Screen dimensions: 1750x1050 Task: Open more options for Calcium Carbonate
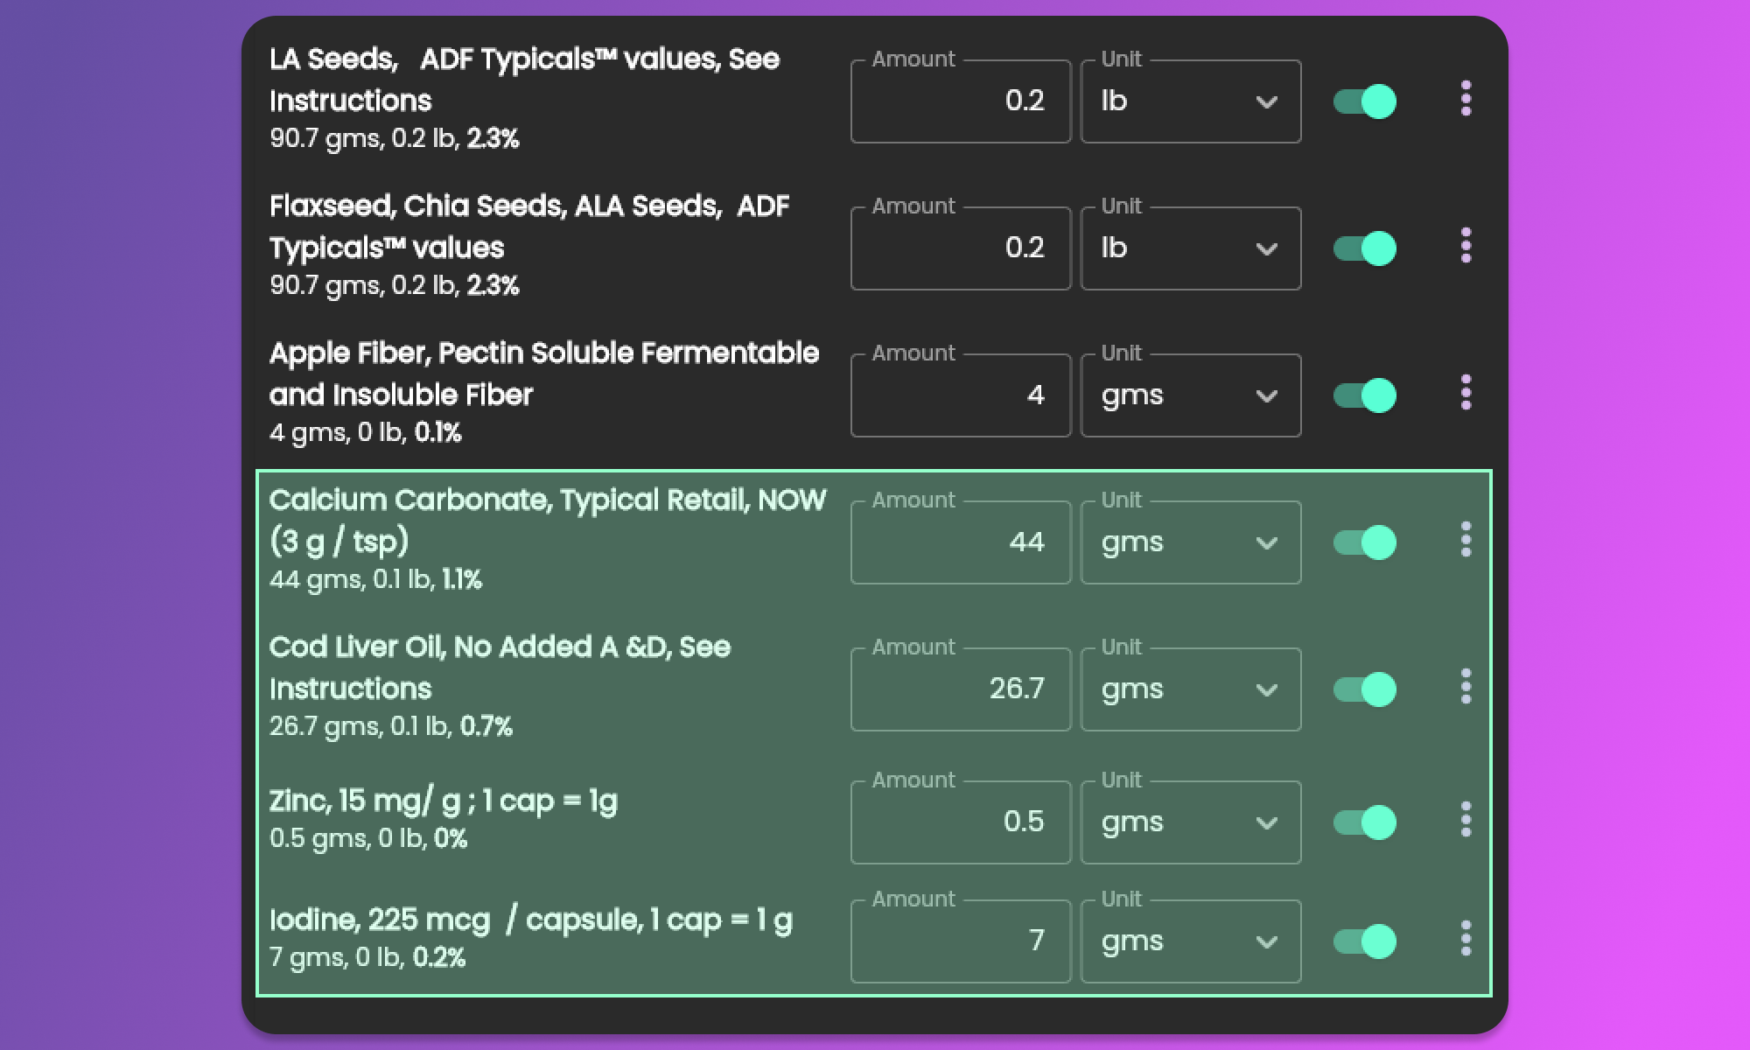(1466, 540)
